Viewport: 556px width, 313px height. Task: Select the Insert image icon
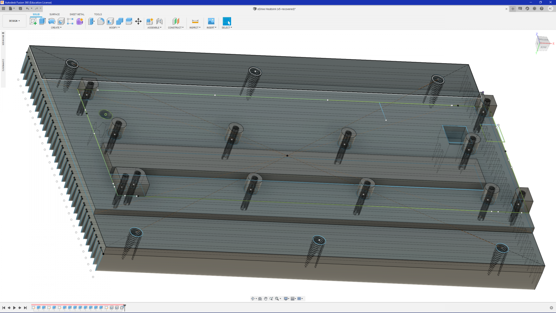pyautogui.click(x=211, y=21)
